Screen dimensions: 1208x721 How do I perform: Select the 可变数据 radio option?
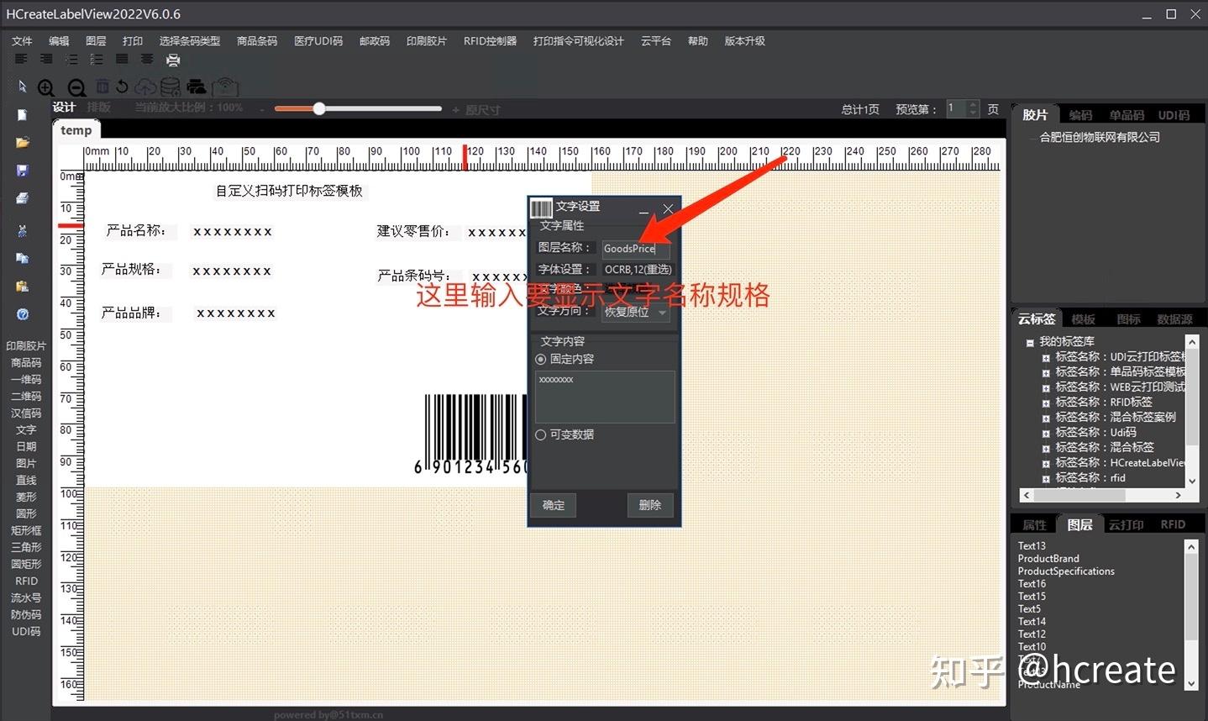click(x=541, y=434)
